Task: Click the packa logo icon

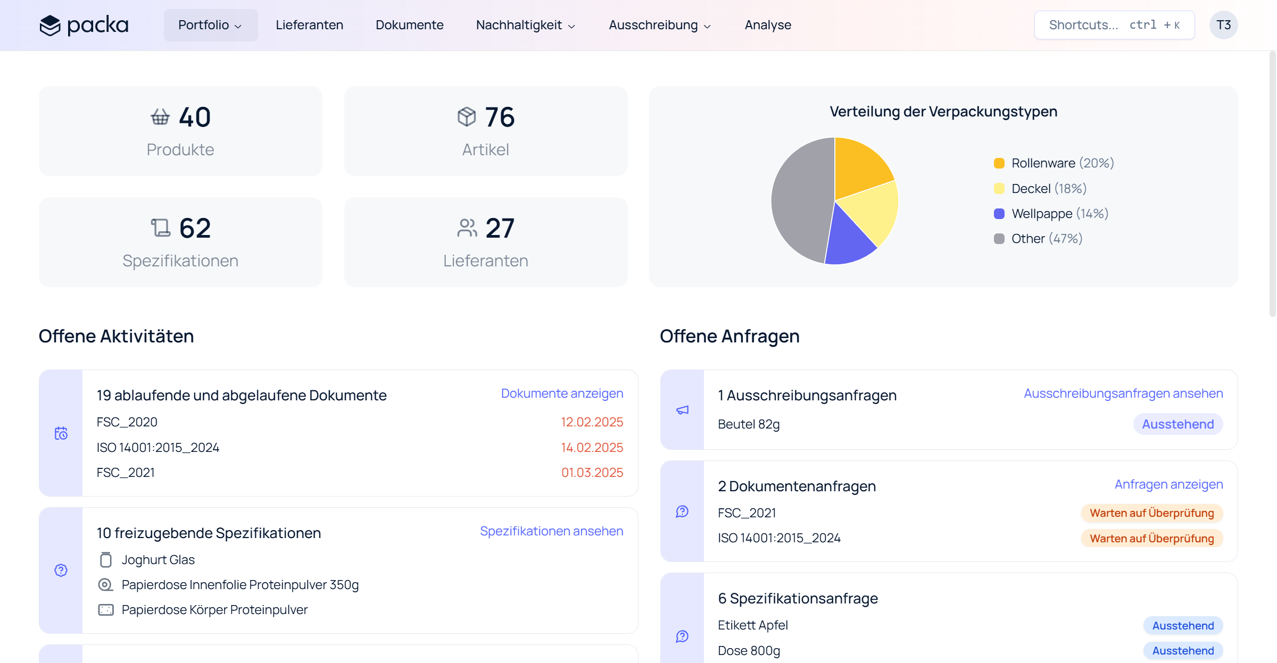Action: pyautogui.click(x=50, y=25)
